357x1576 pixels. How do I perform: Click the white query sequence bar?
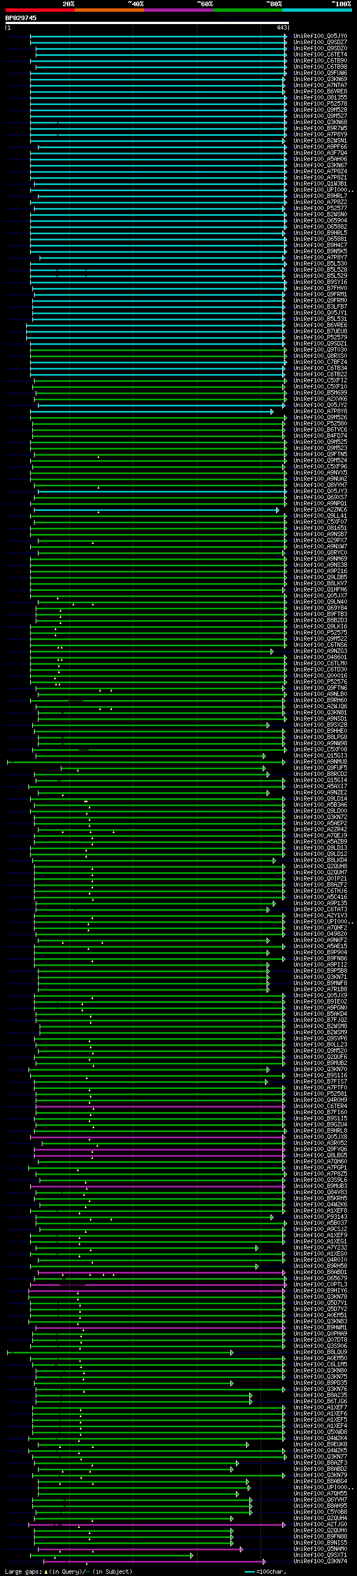click(x=147, y=23)
